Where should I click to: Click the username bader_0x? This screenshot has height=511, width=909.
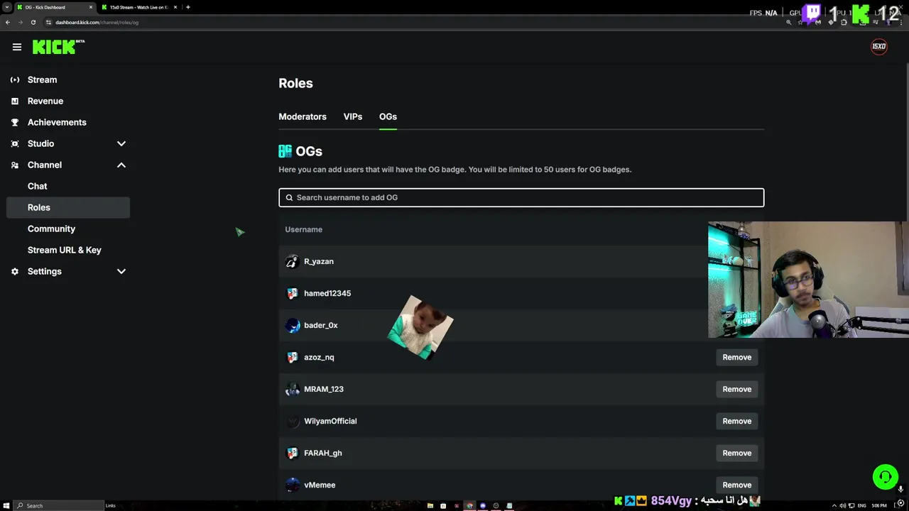(321, 325)
